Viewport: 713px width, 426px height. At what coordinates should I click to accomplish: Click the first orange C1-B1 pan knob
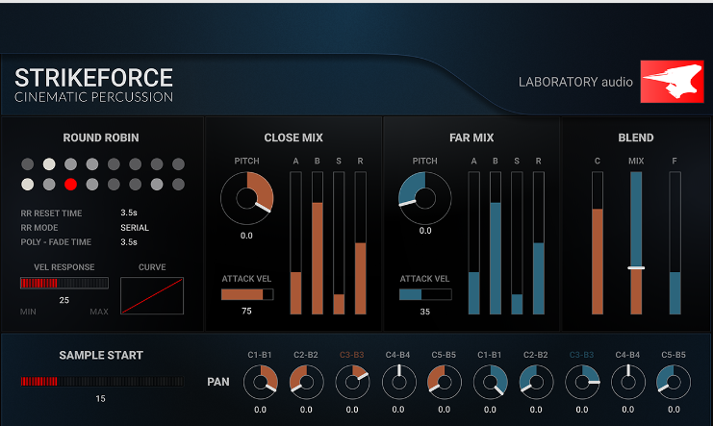261,382
